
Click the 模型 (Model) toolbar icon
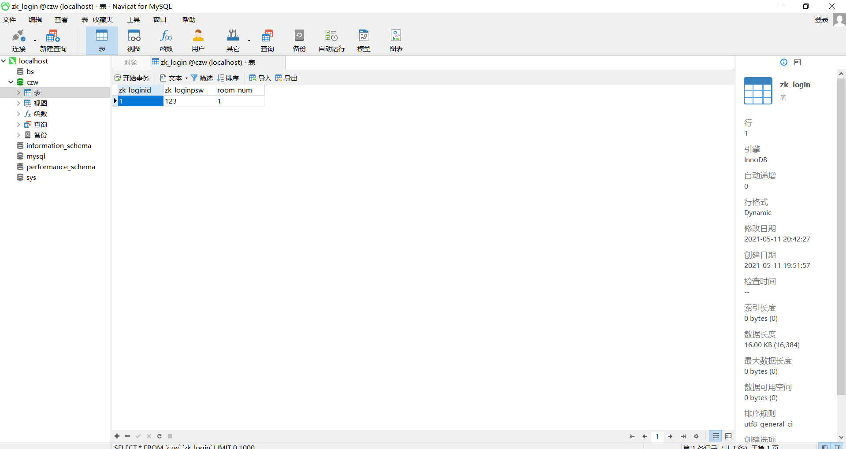364,40
